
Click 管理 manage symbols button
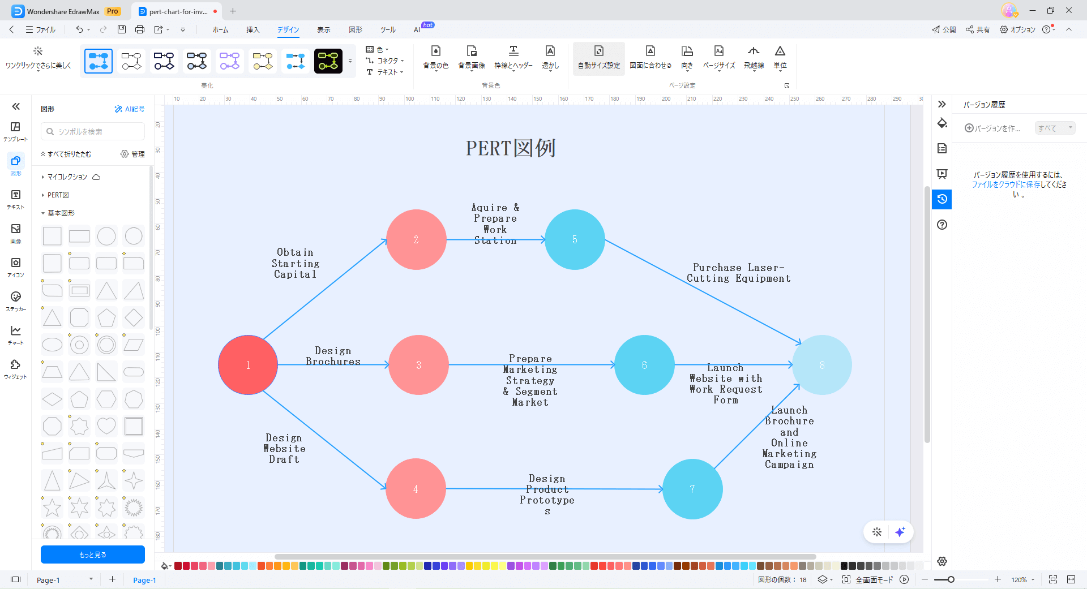tap(132, 154)
